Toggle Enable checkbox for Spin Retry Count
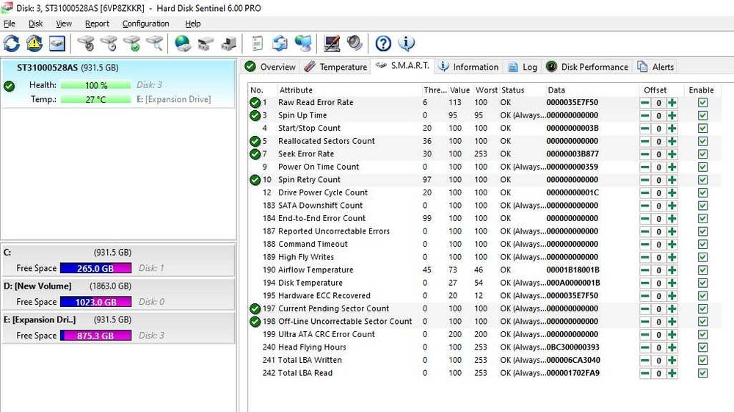Image resolution: width=734 pixels, height=412 pixels. (702, 180)
